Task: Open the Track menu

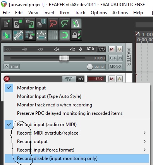Action: point(80,13)
